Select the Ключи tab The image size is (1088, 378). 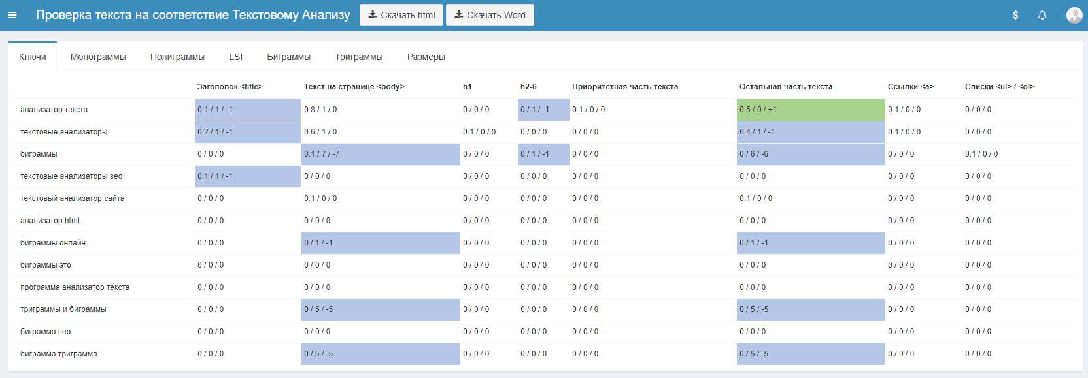coord(33,57)
